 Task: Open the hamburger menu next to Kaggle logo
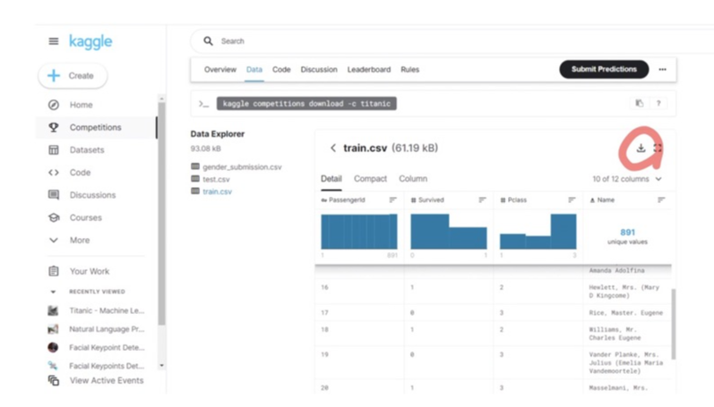[x=53, y=41]
